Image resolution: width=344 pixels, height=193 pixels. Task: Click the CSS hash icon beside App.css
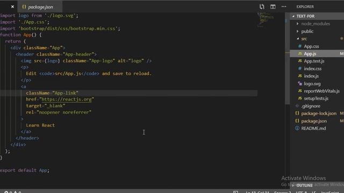coord(300,46)
